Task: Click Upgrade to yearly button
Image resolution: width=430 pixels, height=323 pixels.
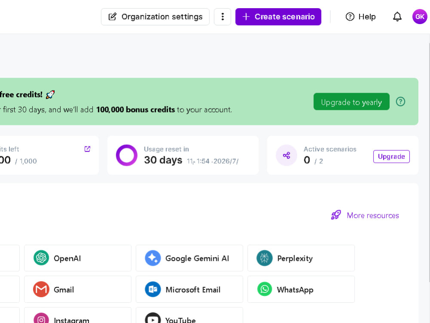Action: click(351, 102)
